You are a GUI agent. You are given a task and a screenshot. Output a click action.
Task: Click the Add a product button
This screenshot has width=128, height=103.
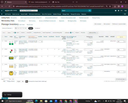coord(107,24)
